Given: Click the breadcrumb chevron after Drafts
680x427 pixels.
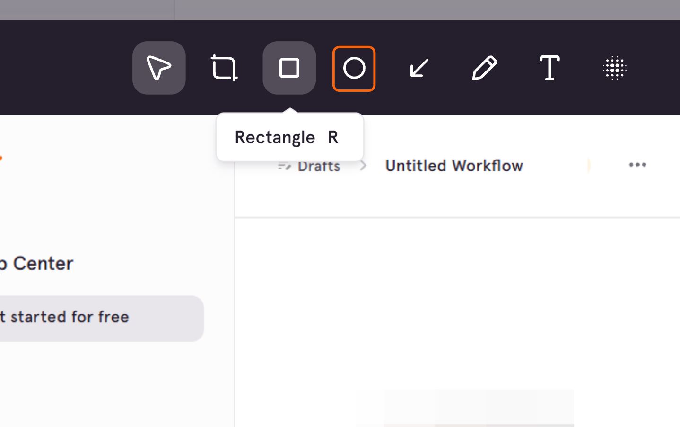Looking at the screenshot, I should pos(363,166).
